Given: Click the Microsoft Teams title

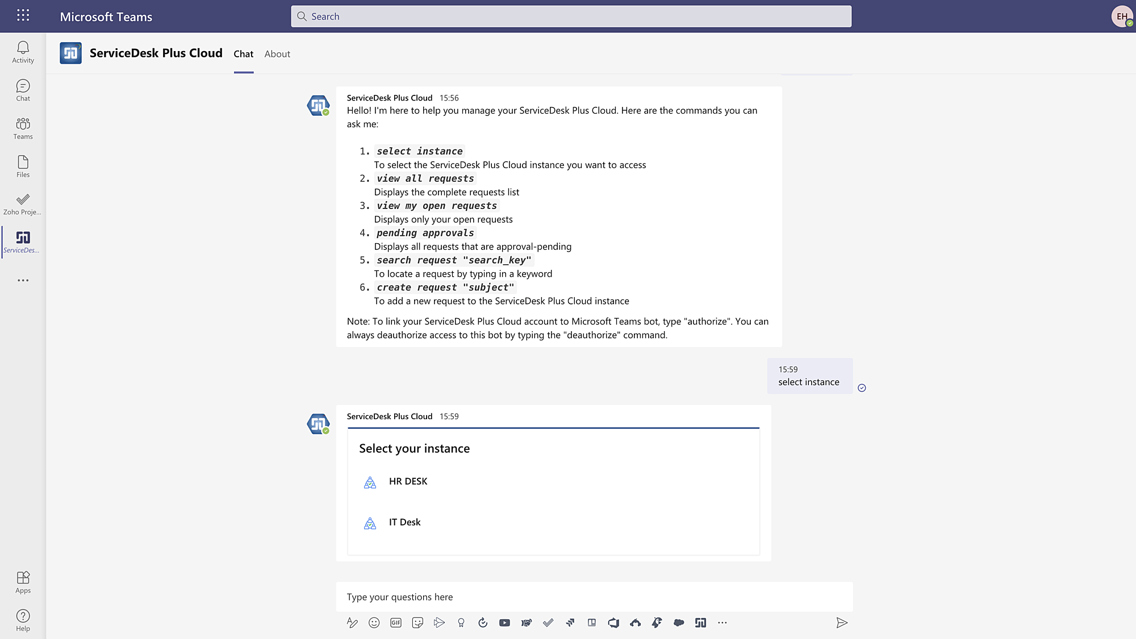Looking at the screenshot, I should click(106, 17).
